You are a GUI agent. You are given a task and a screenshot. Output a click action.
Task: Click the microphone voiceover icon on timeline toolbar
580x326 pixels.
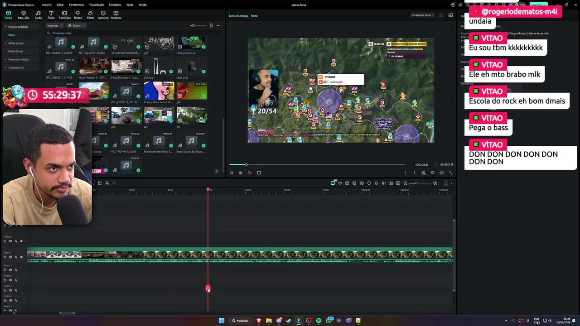click(x=376, y=183)
